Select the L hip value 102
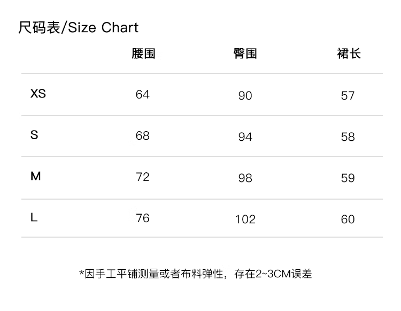The height and width of the screenshot is (311, 401). (245, 219)
